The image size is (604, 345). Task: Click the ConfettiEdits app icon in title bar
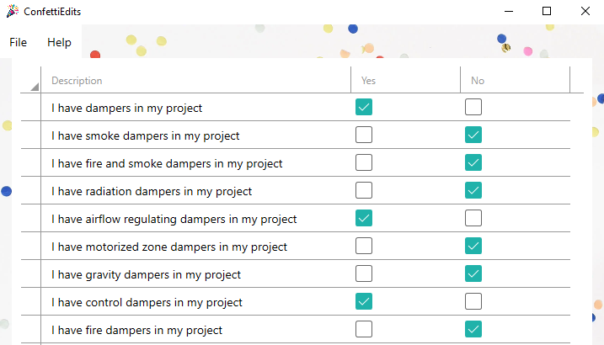pos(12,11)
